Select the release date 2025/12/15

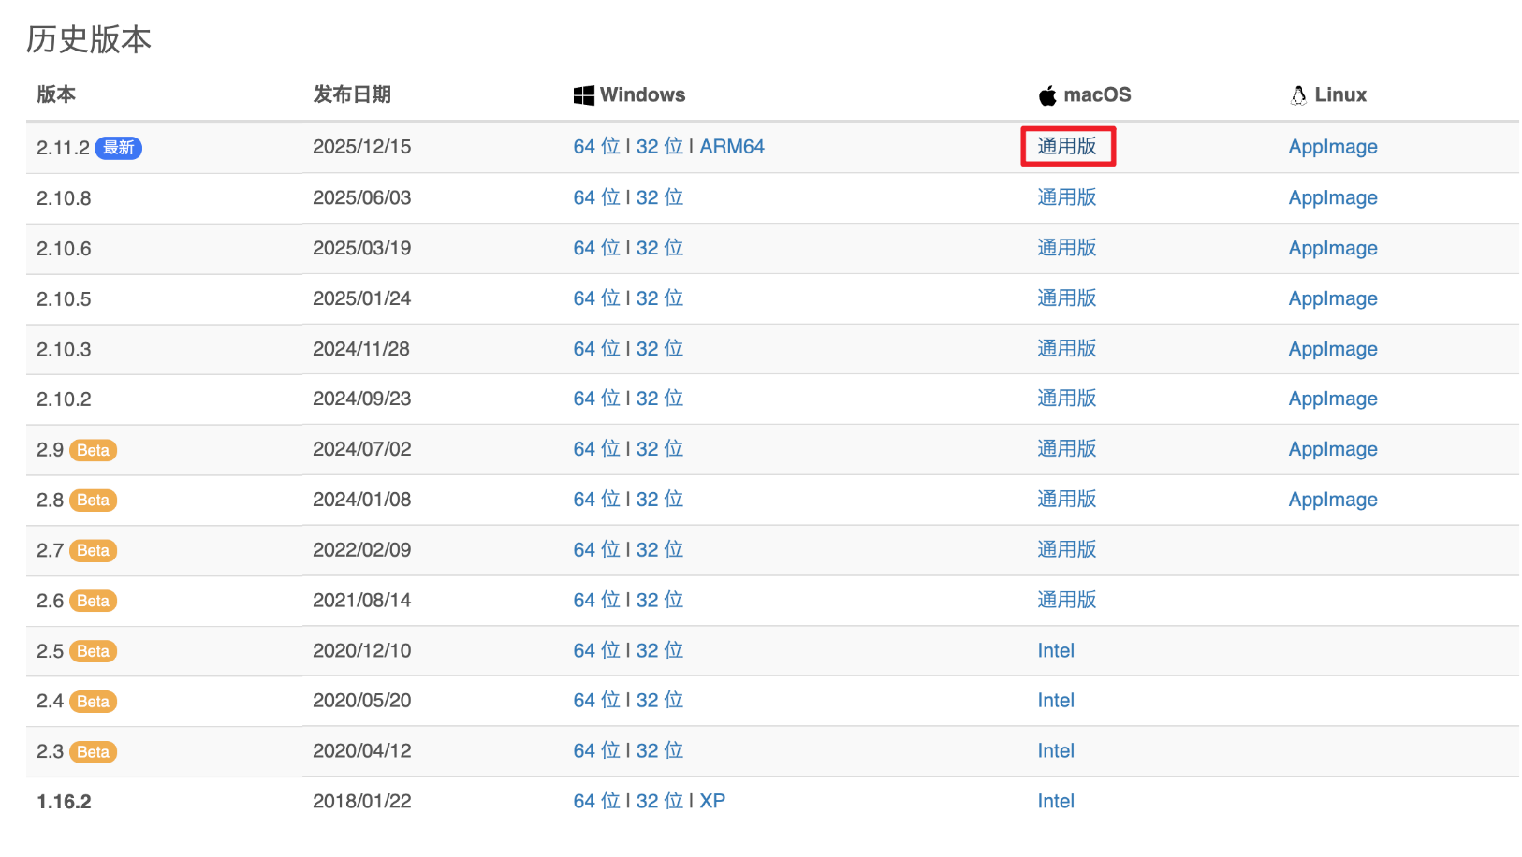pos(362,147)
